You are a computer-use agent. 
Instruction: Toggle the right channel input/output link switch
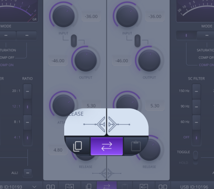point(137,41)
